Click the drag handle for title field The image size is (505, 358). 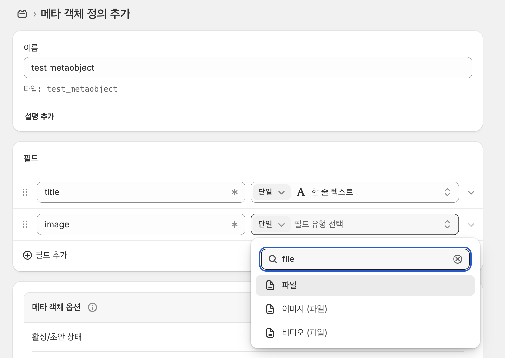(x=25, y=192)
